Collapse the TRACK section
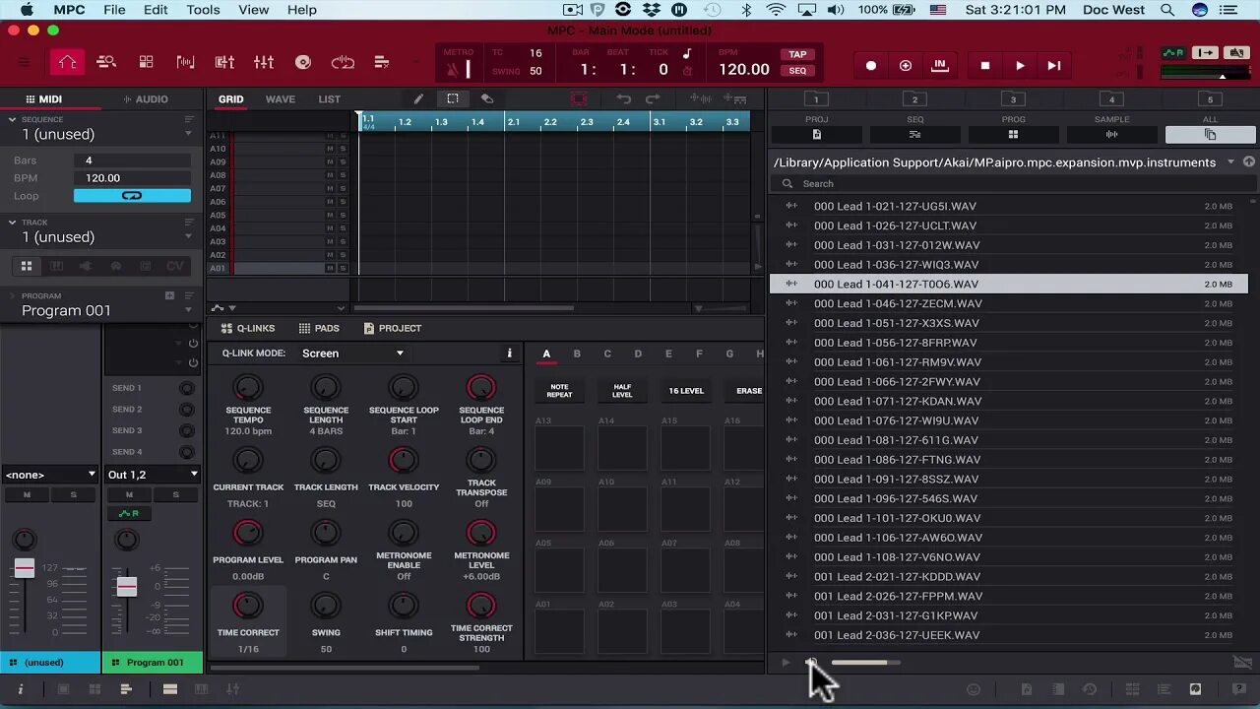The width and height of the screenshot is (1260, 709). [12, 223]
